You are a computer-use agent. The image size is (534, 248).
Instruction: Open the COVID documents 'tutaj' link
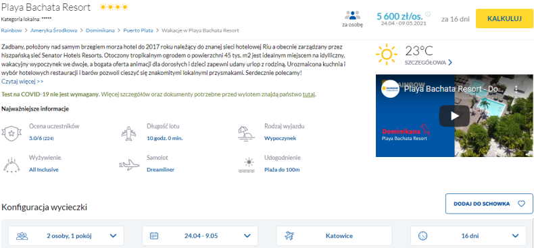click(x=308, y=94)
